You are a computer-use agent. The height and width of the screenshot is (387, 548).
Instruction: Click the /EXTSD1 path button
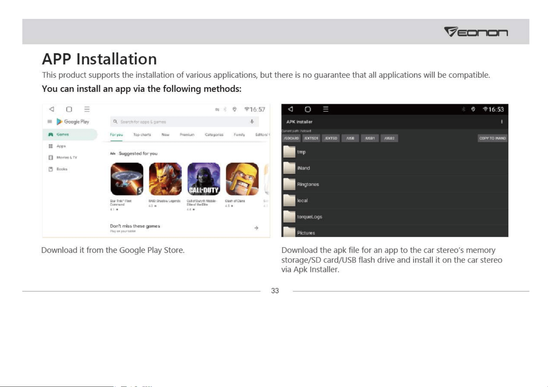point(311,138)
